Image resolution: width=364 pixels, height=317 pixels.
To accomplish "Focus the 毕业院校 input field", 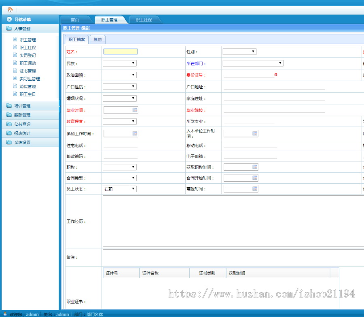I will pos(274,110).
